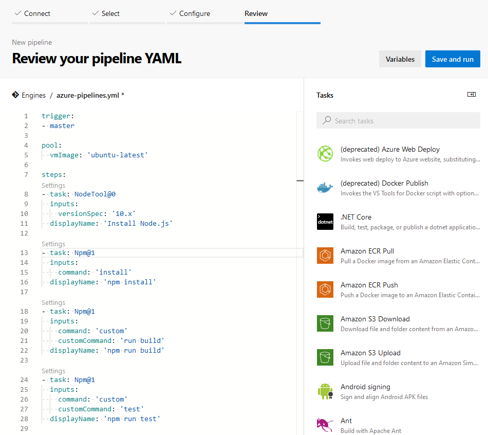Click the Amazon ECR Pull icon
488x435 pixels.
point(325,255)
